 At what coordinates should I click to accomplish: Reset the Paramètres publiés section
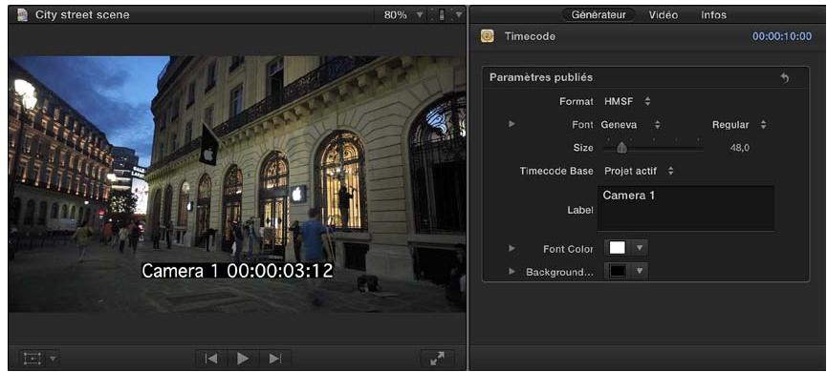pos(785,78)
